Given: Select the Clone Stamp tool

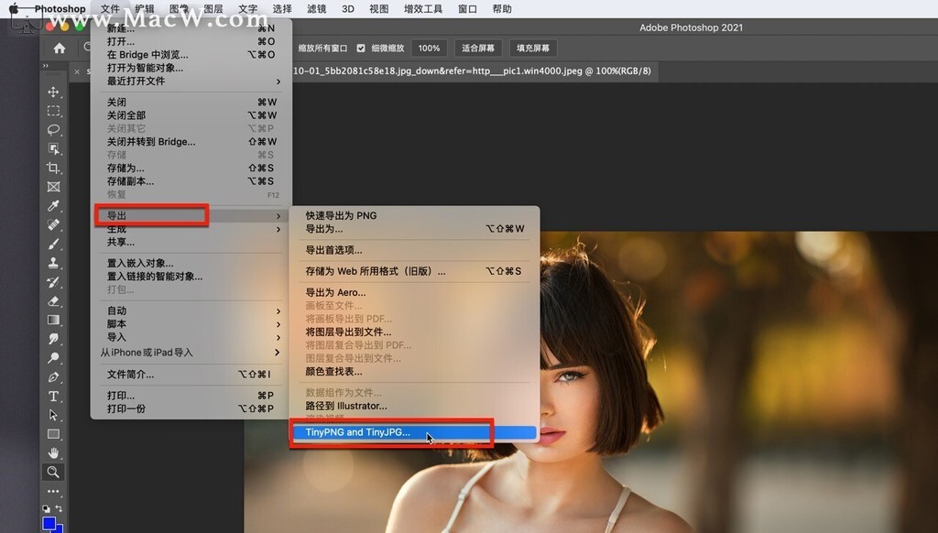Looking at the screenshot, I should (53, 263).
